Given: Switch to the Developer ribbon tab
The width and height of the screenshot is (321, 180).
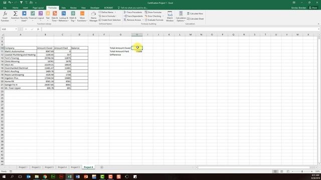Looking at the screenshot, I should (x=95, y=8).
